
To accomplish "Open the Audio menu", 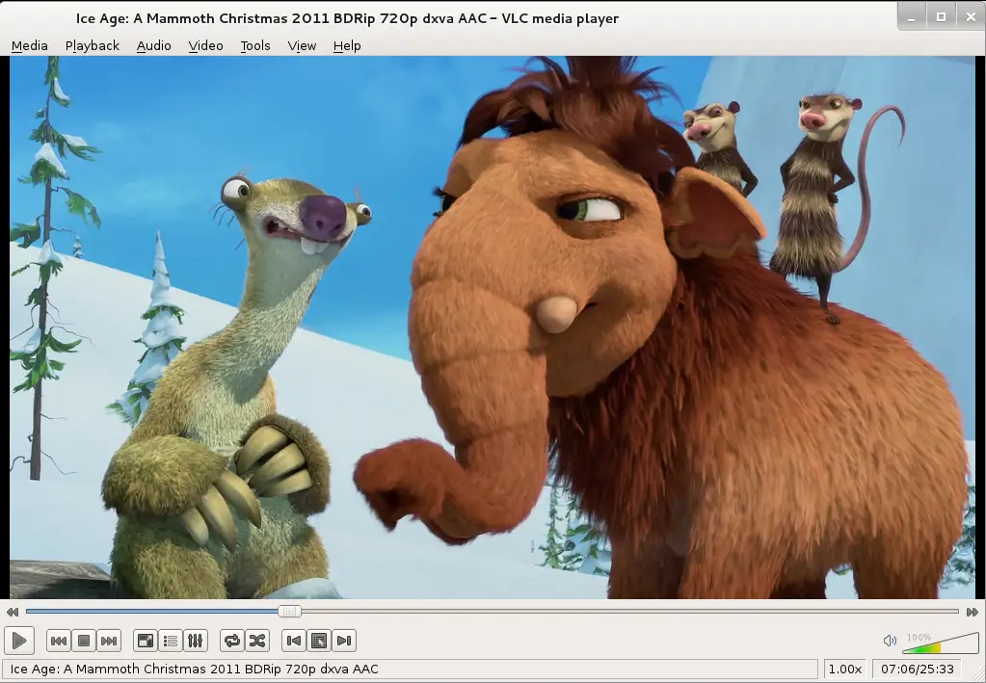I will coord(153,46).
